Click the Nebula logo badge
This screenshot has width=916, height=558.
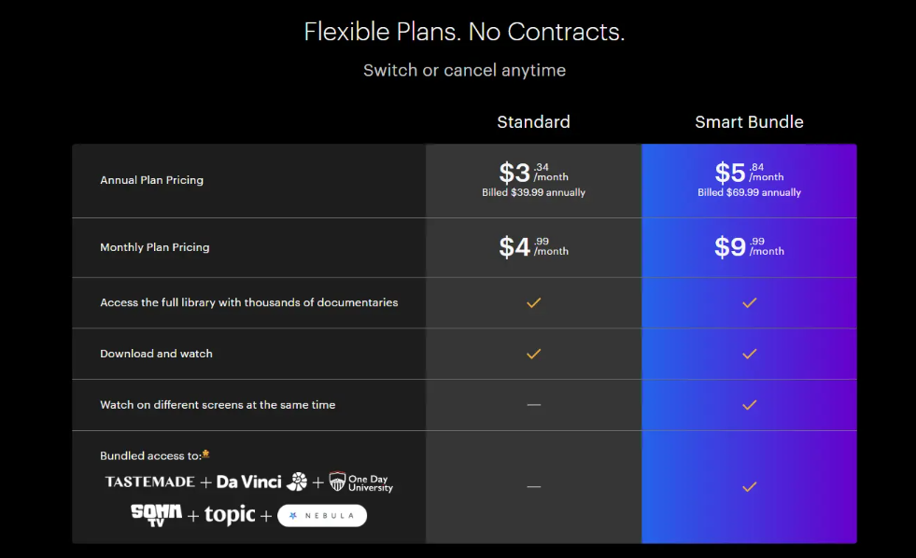323,515
